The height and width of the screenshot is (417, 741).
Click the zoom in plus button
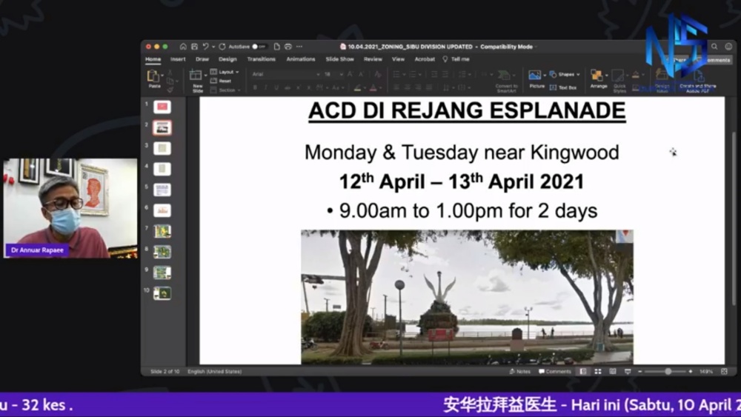691,372
